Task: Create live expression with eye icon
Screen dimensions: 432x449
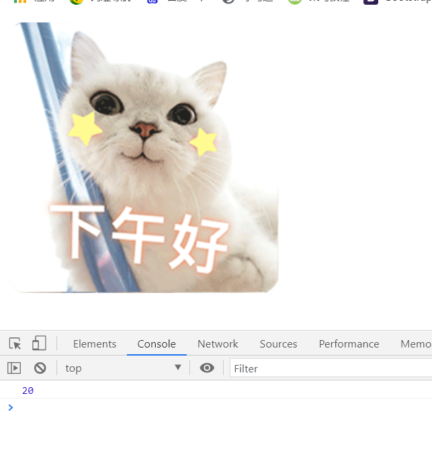Action: pyautogui.click(x=207, y=368)
